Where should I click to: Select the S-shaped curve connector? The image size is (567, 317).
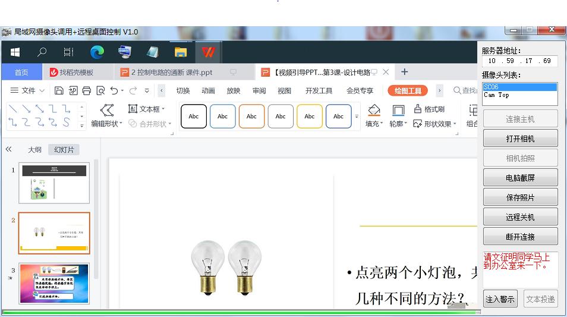coord(66,123)
